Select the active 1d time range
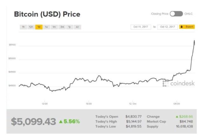This screenshot has width=205, height=139. (39, 27)
